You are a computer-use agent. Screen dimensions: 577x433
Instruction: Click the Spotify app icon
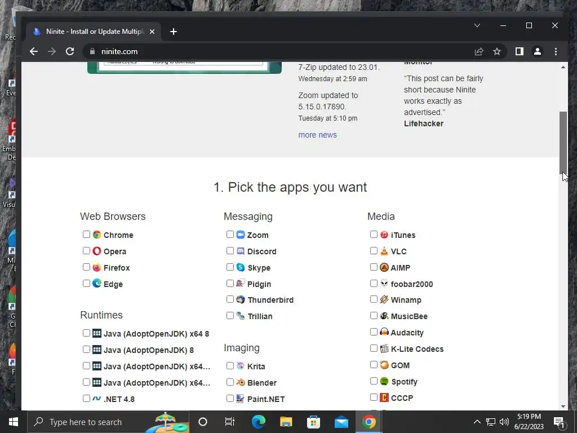pos(384,381)
